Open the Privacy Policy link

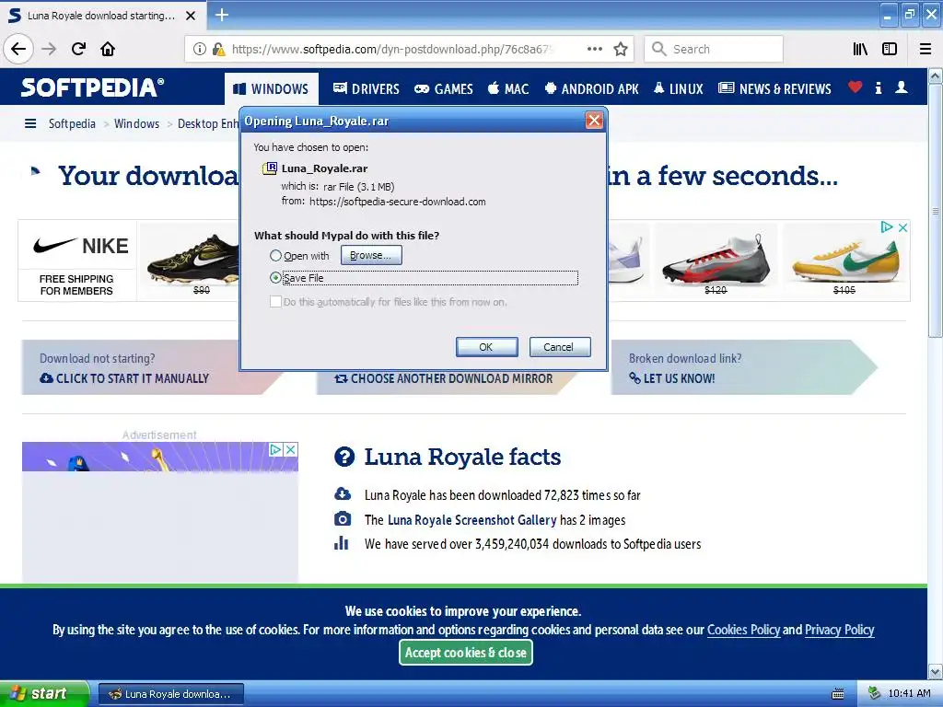tap(839, 630)
